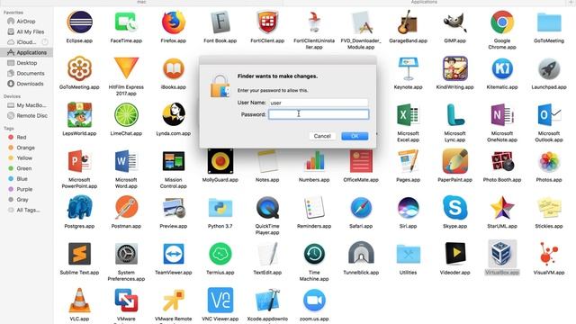Viewport: 576px width, 324px height.
Task: Select the Keynote.app icon
Action: [408, 68]
